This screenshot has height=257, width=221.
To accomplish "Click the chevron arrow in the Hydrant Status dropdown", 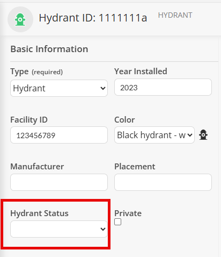I will 103,229.
